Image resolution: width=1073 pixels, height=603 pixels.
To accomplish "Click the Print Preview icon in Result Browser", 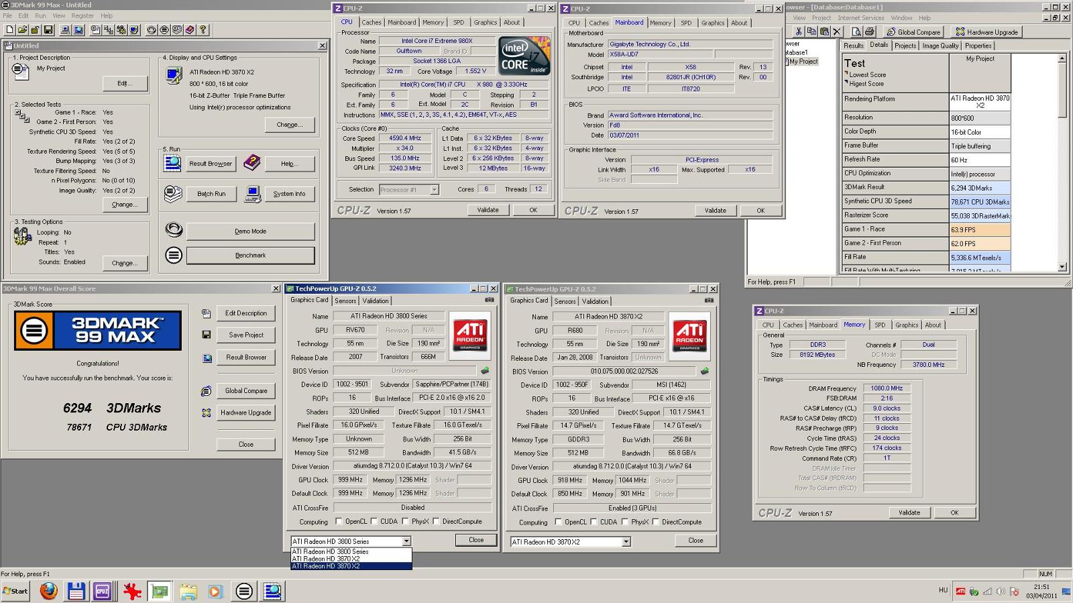I will click(x=856, y=32).
